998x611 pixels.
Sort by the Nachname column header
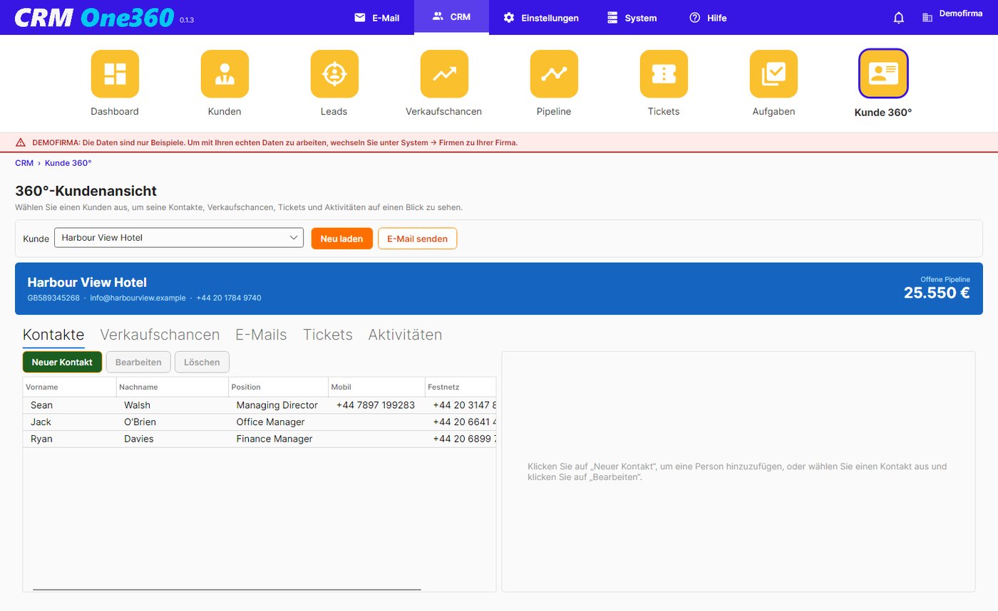173,387
